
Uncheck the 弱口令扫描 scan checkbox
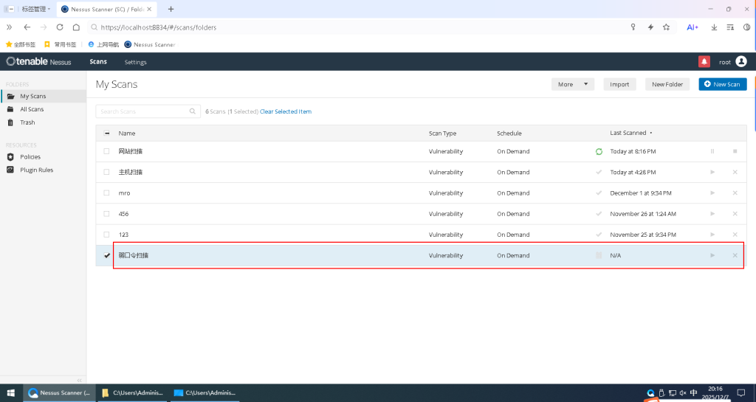[x=107, y=255]
